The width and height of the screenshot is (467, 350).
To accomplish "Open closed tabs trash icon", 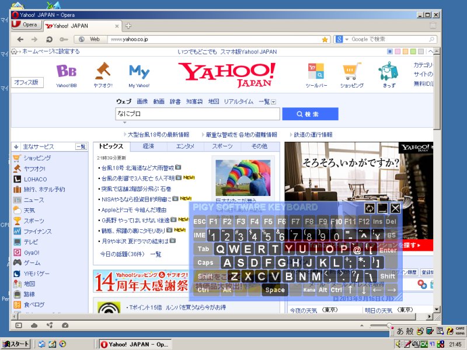I will point(433,25).
